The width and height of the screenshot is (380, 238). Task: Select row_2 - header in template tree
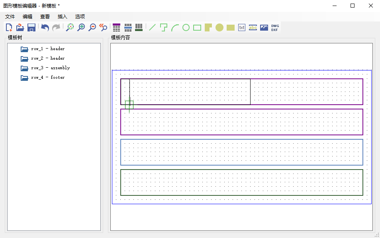48,59
